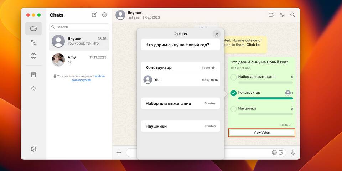Click the end-to-end encrypted link
The height and width of the screenshot is (171, 342).
tap(88, 78)
